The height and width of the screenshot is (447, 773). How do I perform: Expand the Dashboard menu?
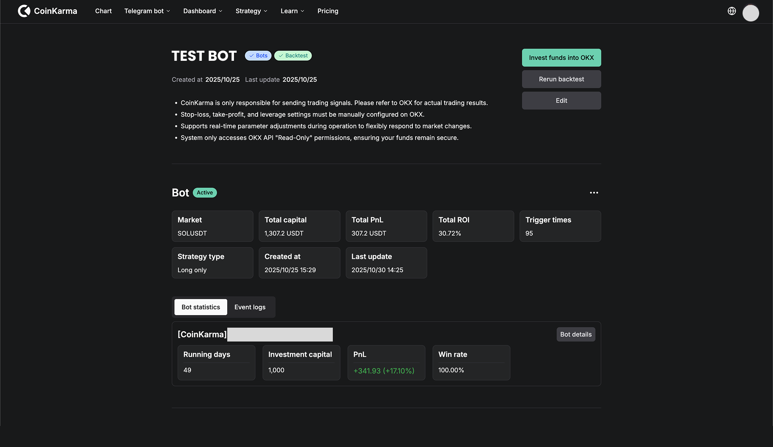coord(202,11)
